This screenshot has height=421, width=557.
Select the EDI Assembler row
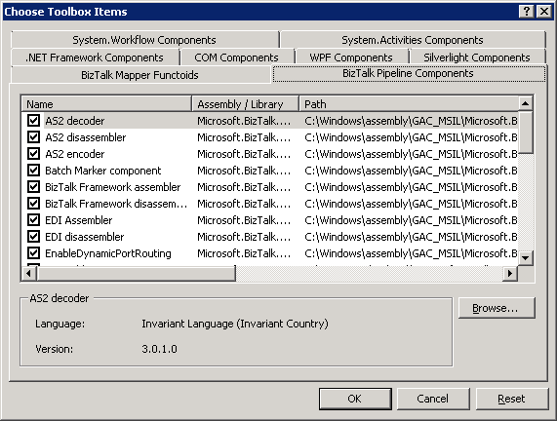click(270, 220)
